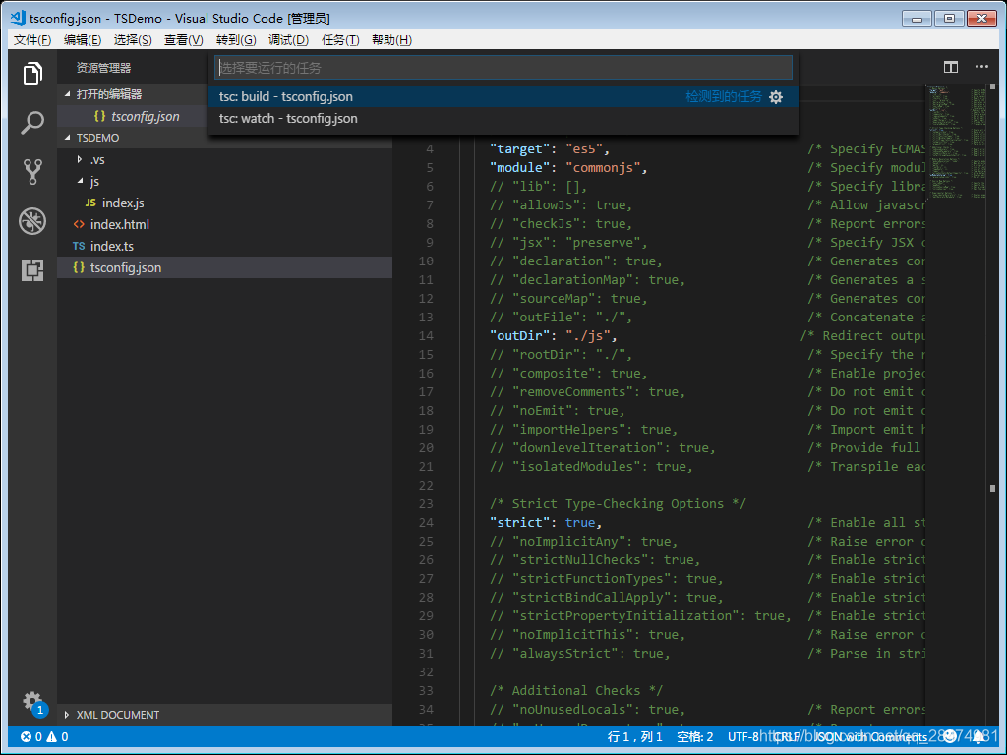Focus the select task to run input

(x=503, y=68)
